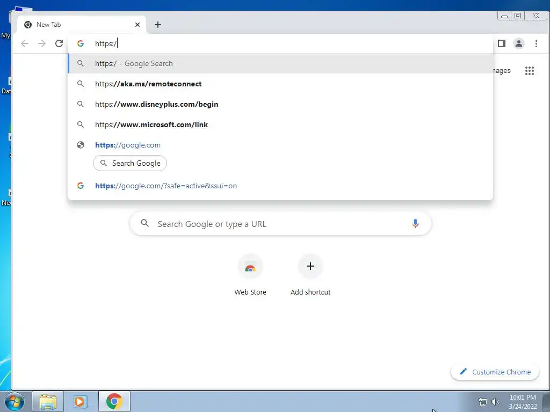Click the forward navigation arrow

[x=42, y=43]
